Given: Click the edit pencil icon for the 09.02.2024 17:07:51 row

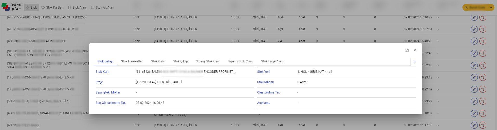Looking at the screenshot, I should [474, 29].
